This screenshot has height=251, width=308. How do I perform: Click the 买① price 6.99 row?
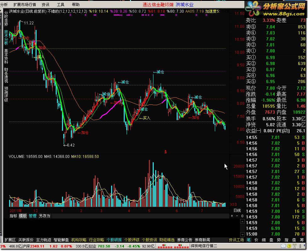point(276,58)
